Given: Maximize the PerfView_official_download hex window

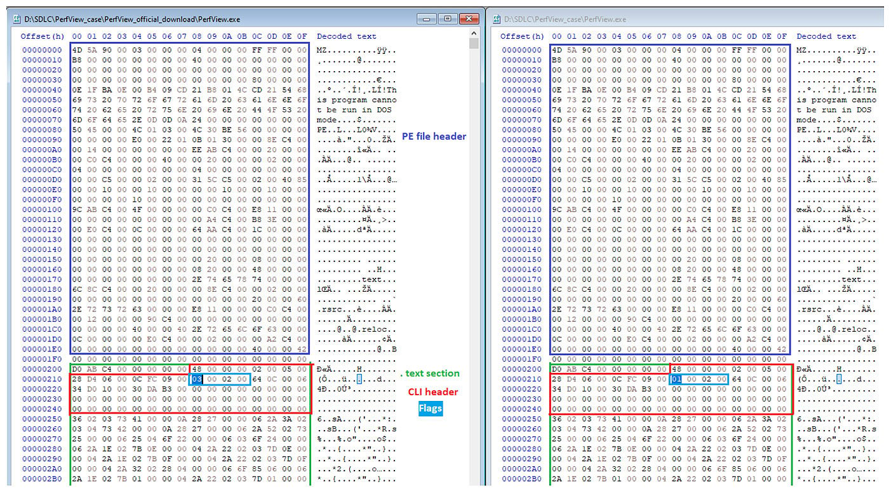Looking at the screenshot, I should (447, 19).
